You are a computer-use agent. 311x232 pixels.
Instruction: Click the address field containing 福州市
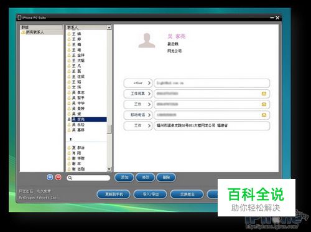[x=211, y=126]
